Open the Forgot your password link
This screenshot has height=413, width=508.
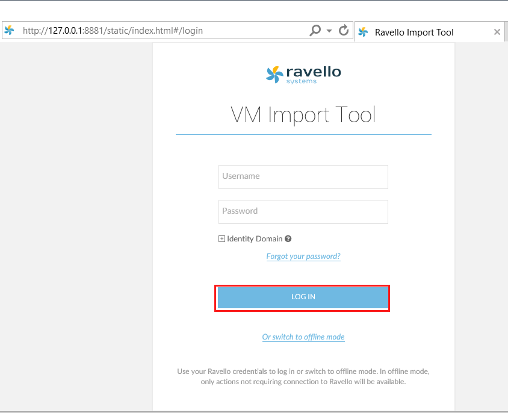coord(303,256)
